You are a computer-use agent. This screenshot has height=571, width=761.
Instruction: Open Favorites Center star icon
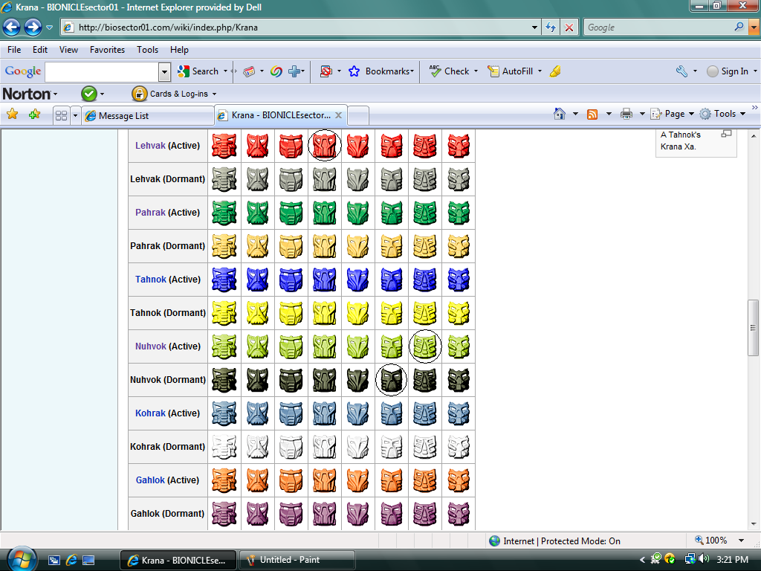click(12, 114)
